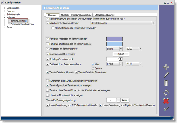Click the trash bin delete icon
Viewport: 178px width, 124px height.
166,83
